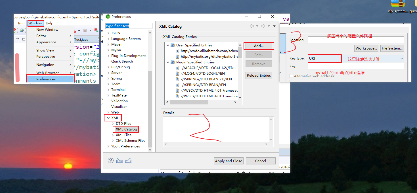
Task: Click the Key input field
Action: (356, 66)
